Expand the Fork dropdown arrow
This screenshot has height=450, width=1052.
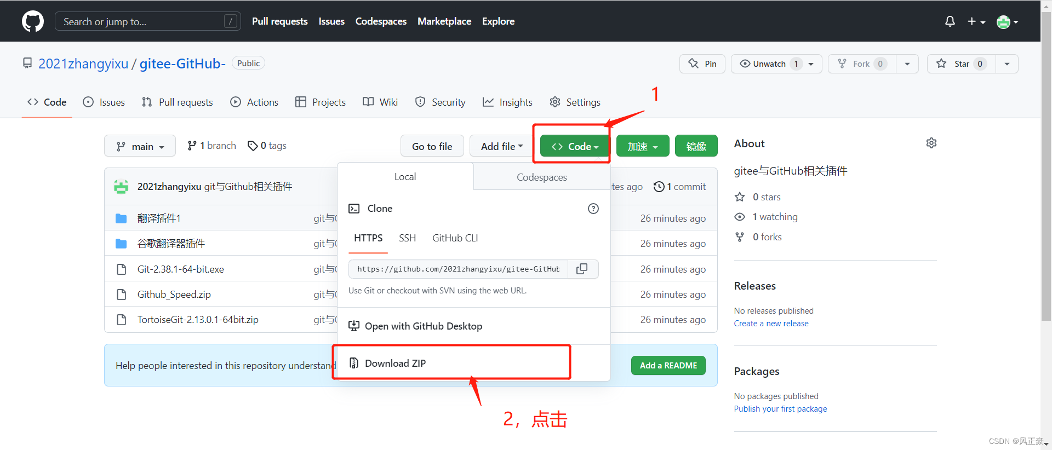pyautogui.click(x=907, y=64)
